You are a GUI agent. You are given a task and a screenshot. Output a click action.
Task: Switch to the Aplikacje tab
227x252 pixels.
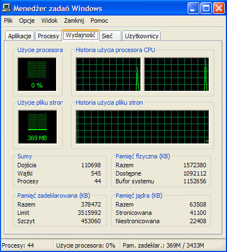pos(19,36)
